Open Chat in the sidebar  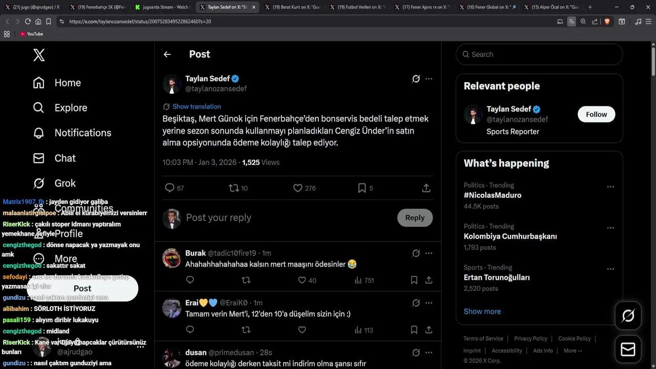click(54, 158)
